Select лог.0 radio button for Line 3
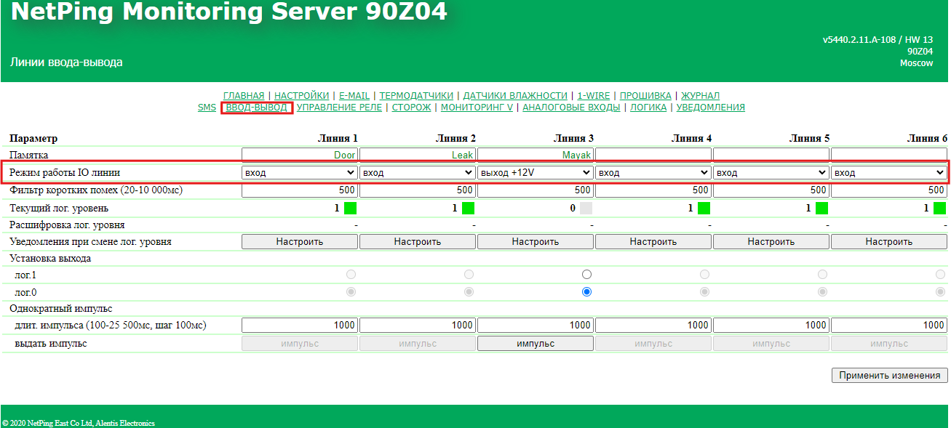Viewport: 951px width, 428px height. pos(586,291)
